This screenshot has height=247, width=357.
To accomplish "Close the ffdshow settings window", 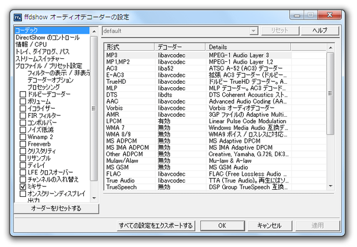I will click(329, 15).
